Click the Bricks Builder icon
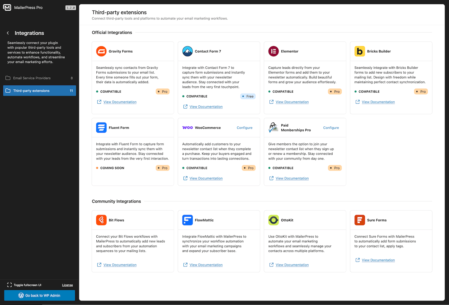Screen dimensions: 449x305 tap(359, 51)
